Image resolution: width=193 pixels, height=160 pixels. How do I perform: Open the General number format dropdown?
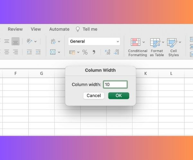[94, 41]
